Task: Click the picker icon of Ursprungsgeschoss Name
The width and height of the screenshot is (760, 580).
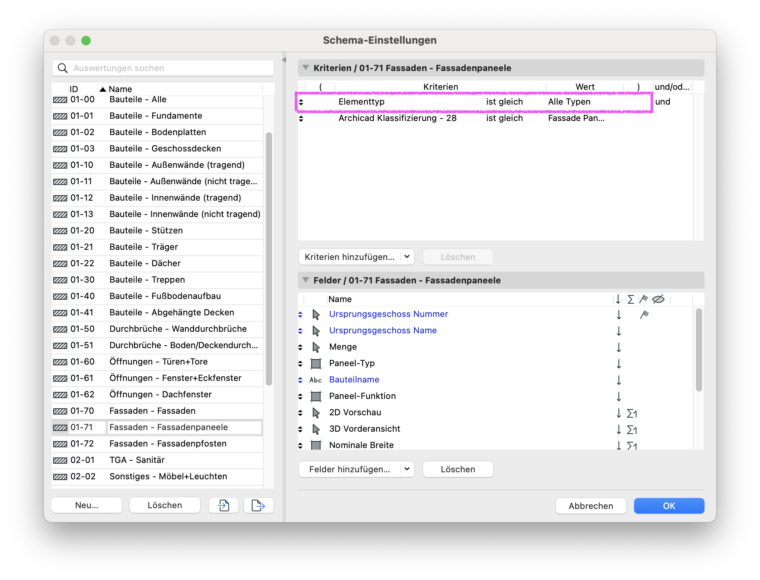Action: (x=316, y=331)
